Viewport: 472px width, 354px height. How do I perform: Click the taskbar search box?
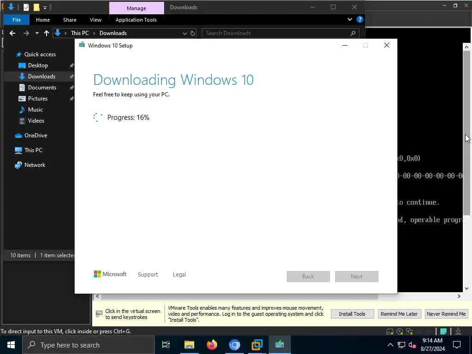tap(88, 345)
